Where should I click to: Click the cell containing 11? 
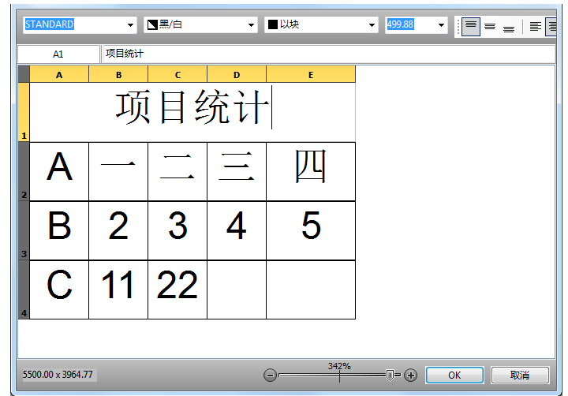pos(118,290)
